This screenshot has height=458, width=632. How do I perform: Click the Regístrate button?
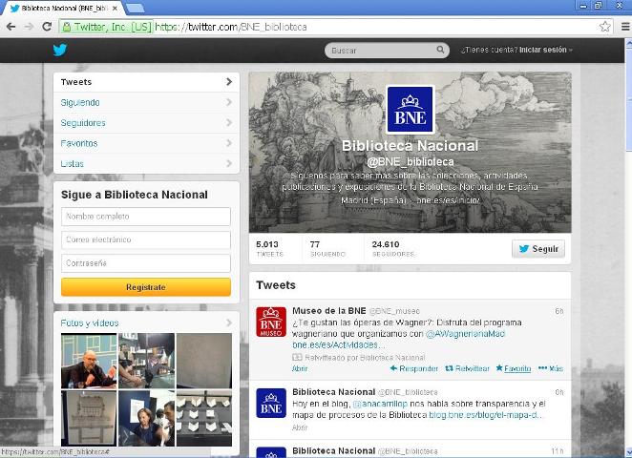(146, 287)
